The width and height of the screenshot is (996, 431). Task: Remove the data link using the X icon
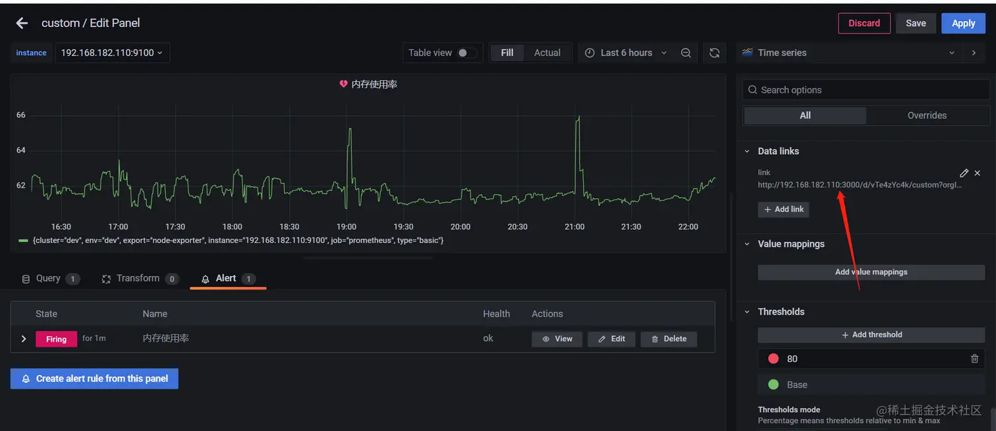[x=977, y=173]
